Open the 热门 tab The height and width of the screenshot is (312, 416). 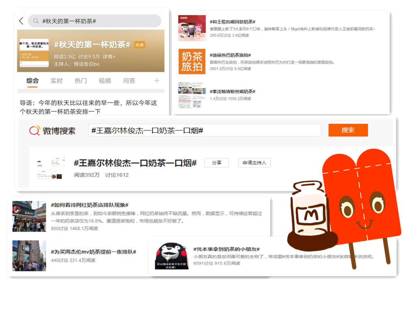pyautogui.click(x=81, y=81)
